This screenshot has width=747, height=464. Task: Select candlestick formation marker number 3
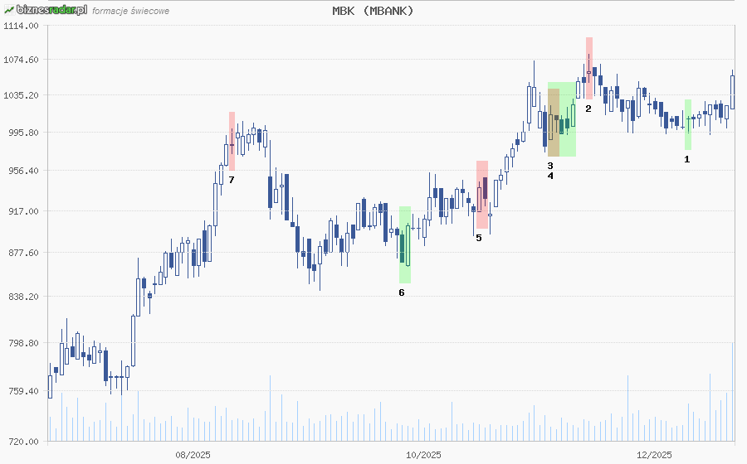(x=550, y=166)
